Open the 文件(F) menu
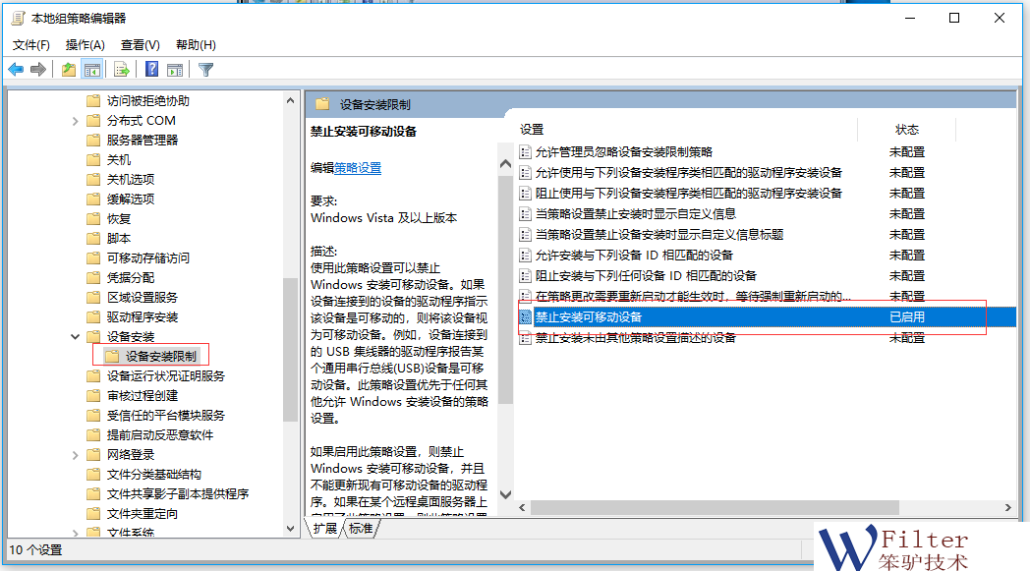The width and height of the screenshot is (1030, 571). tap(30, 45)
